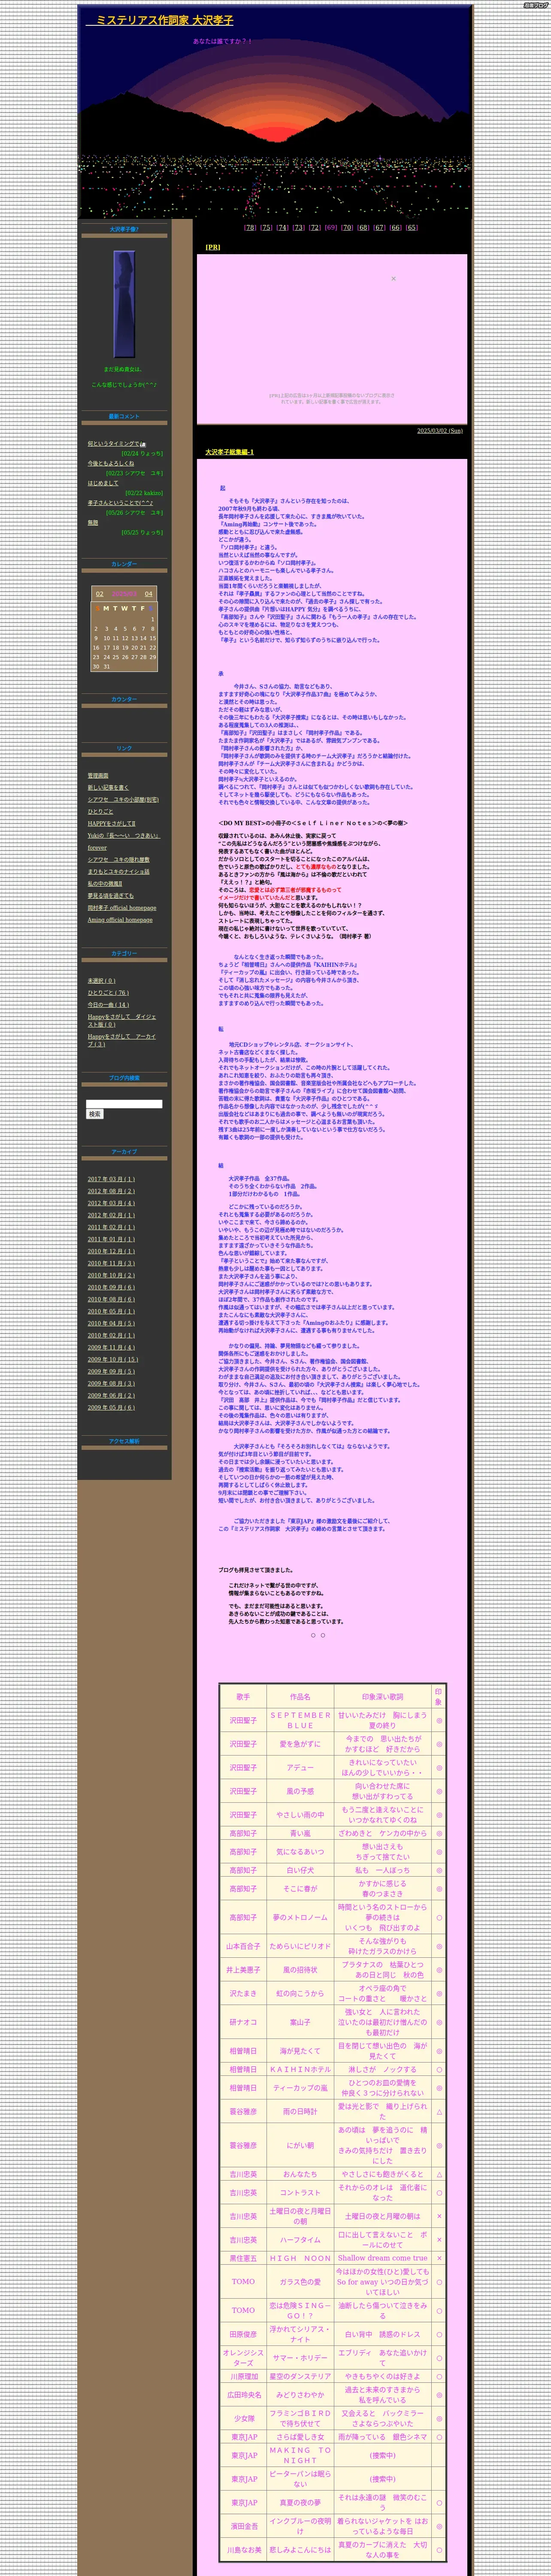Screen dimensions: 551x2576
Task: Open the [PR] link above the ad
Action: pyautogui.click(x=213, y=247)
